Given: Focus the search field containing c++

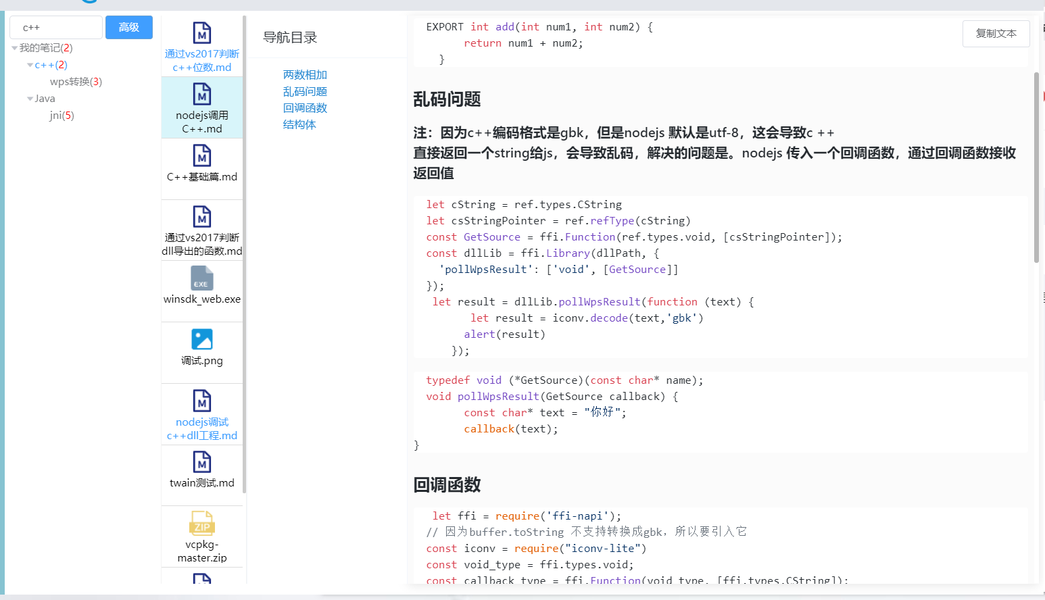Looking at the screenshot, I should pos(56,28).
